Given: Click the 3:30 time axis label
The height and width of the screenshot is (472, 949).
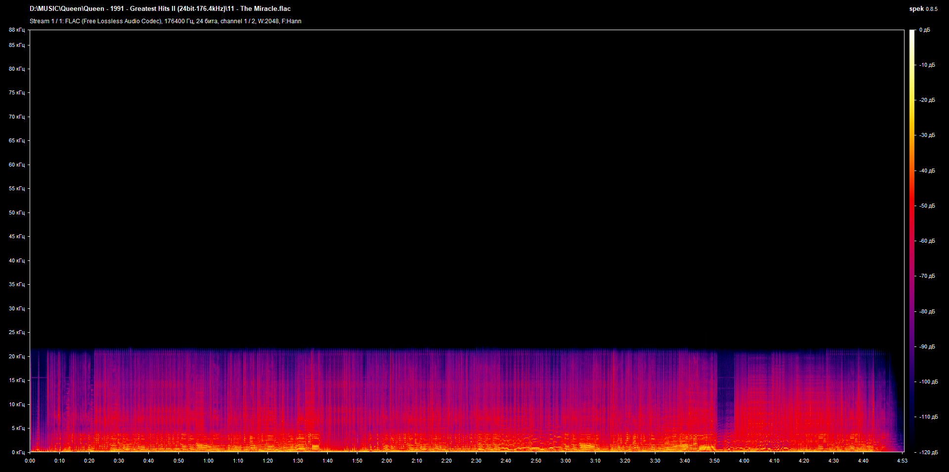Looking at the screenshot, I should click(655, 461).
